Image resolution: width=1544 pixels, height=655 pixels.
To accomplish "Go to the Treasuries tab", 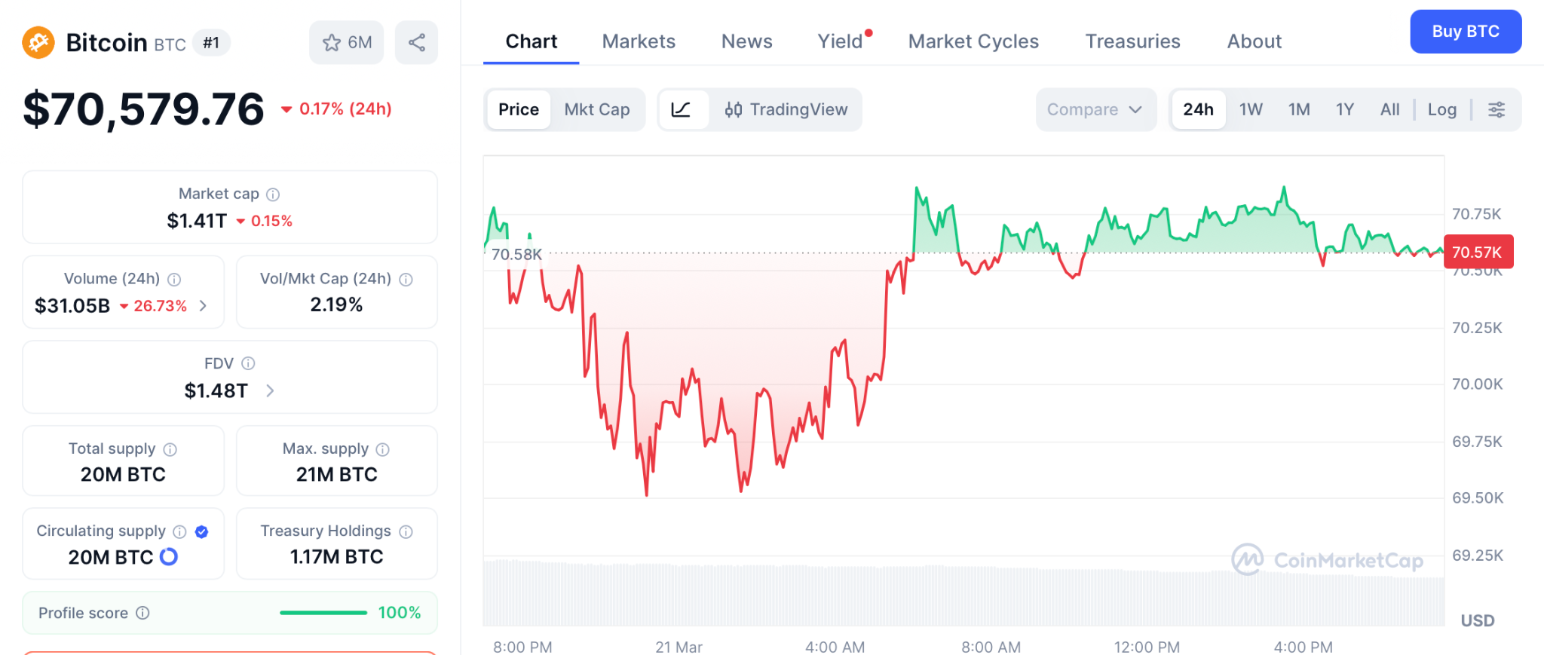I will 1132,41.
